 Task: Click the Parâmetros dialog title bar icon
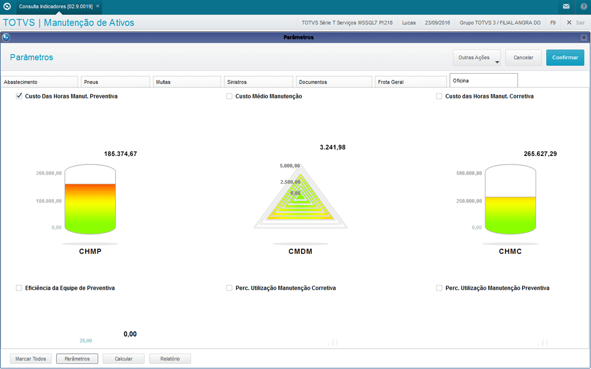[x=6, y=37]
